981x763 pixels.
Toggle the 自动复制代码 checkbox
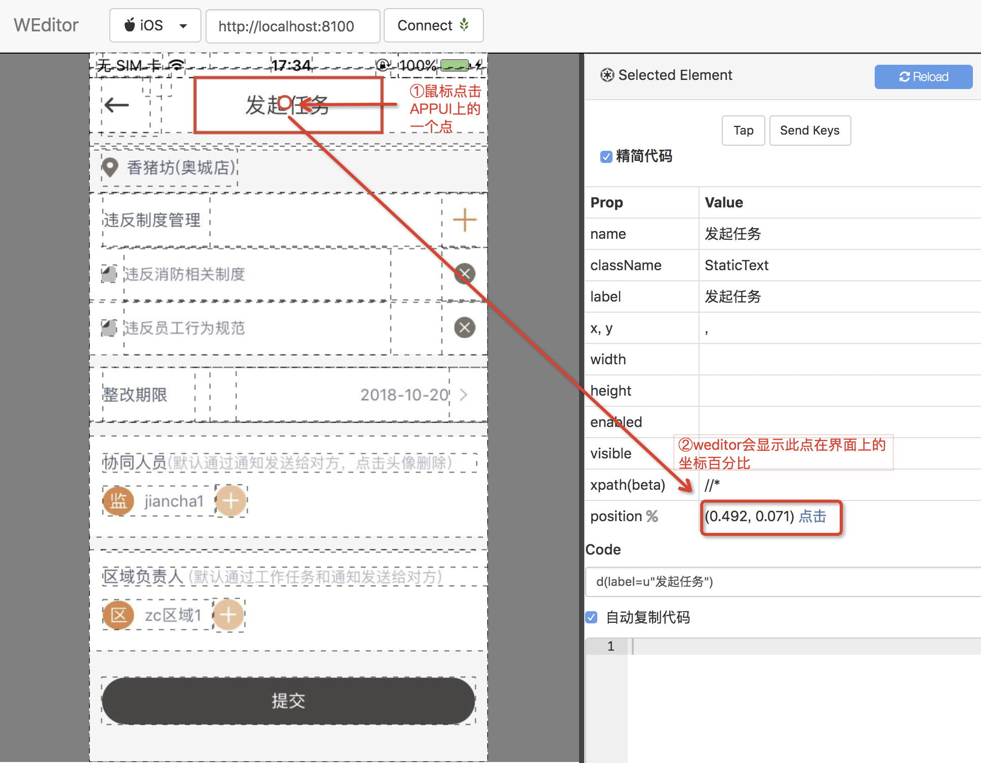click(x=591, y=617)
